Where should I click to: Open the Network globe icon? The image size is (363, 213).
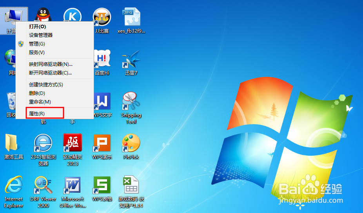pyautogui.click(x=10, y=58)
